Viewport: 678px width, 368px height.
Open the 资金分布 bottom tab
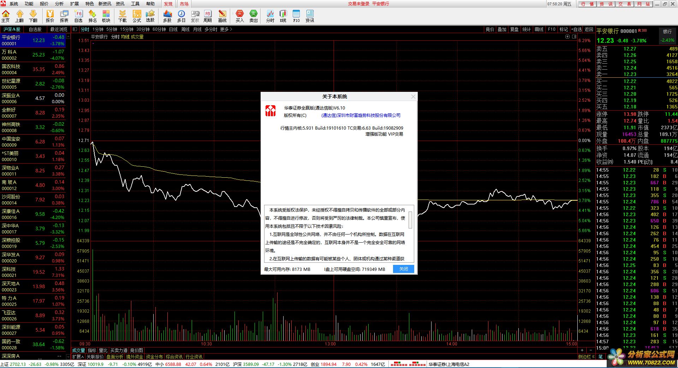pos(154,357)
